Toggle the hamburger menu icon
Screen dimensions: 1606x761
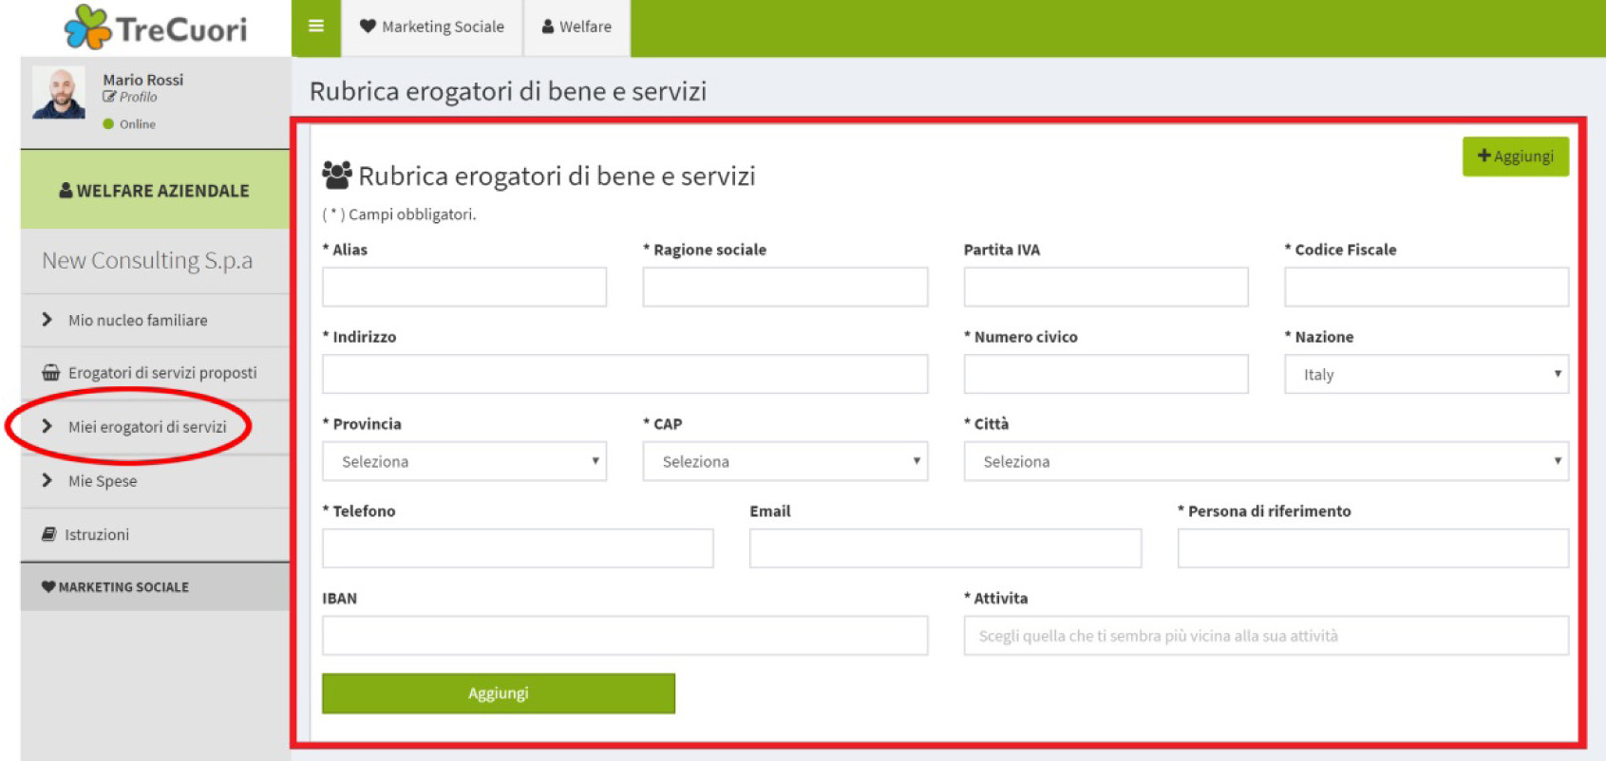tap(316, 27)
